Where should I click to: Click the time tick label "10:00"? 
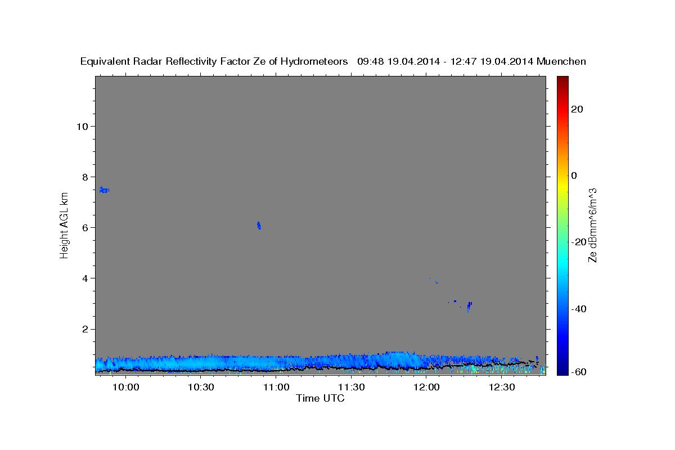coord(125,388)
